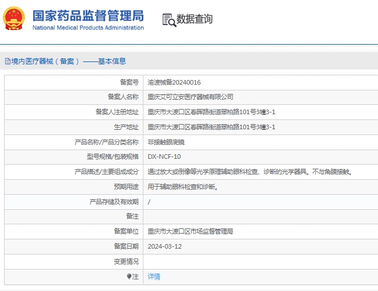Click the production address value in the 生产地址 row
Viewport: 378px width, 291px height.
tap(211, 127)
